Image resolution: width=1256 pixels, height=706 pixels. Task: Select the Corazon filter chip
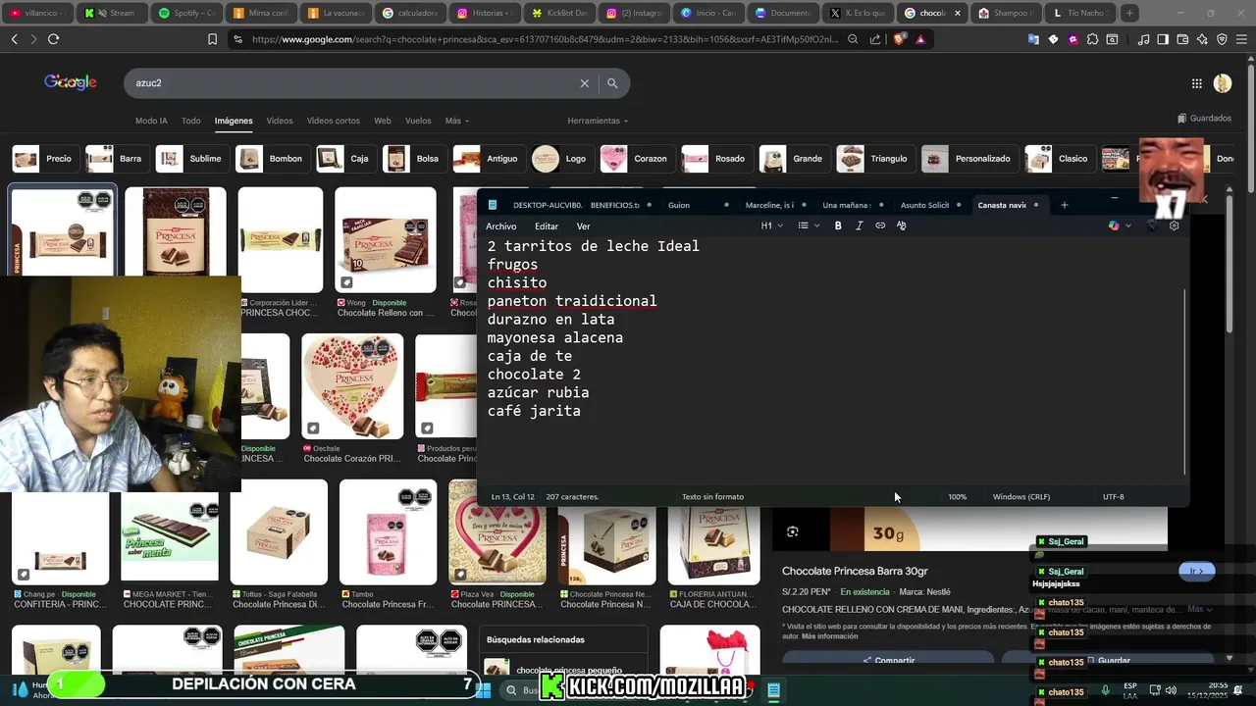tap(637, 158)
